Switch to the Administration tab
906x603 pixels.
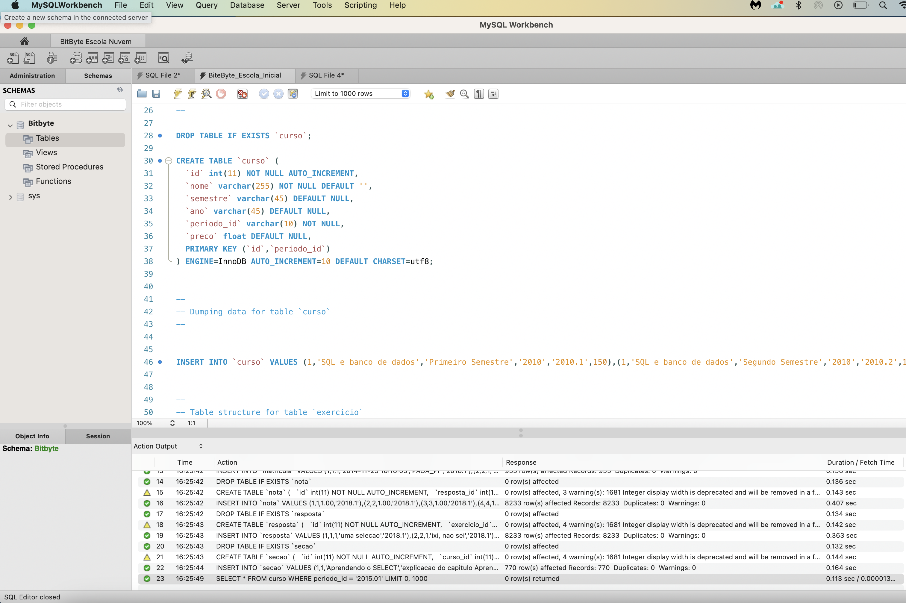coord(32,76)
